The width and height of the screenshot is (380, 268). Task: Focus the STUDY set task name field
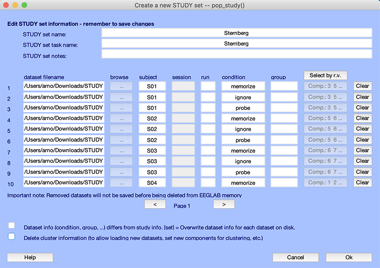coord(236,44)
